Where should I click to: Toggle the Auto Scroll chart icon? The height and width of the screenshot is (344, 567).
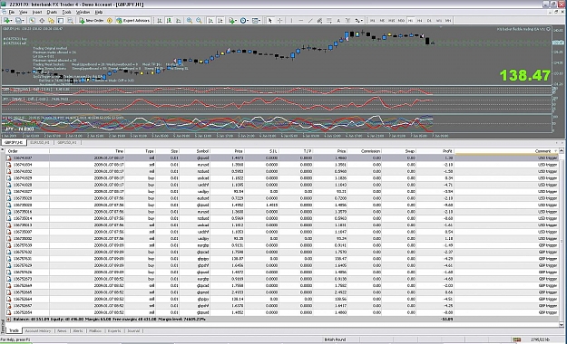pyautogui.click(x=210, y=21)
